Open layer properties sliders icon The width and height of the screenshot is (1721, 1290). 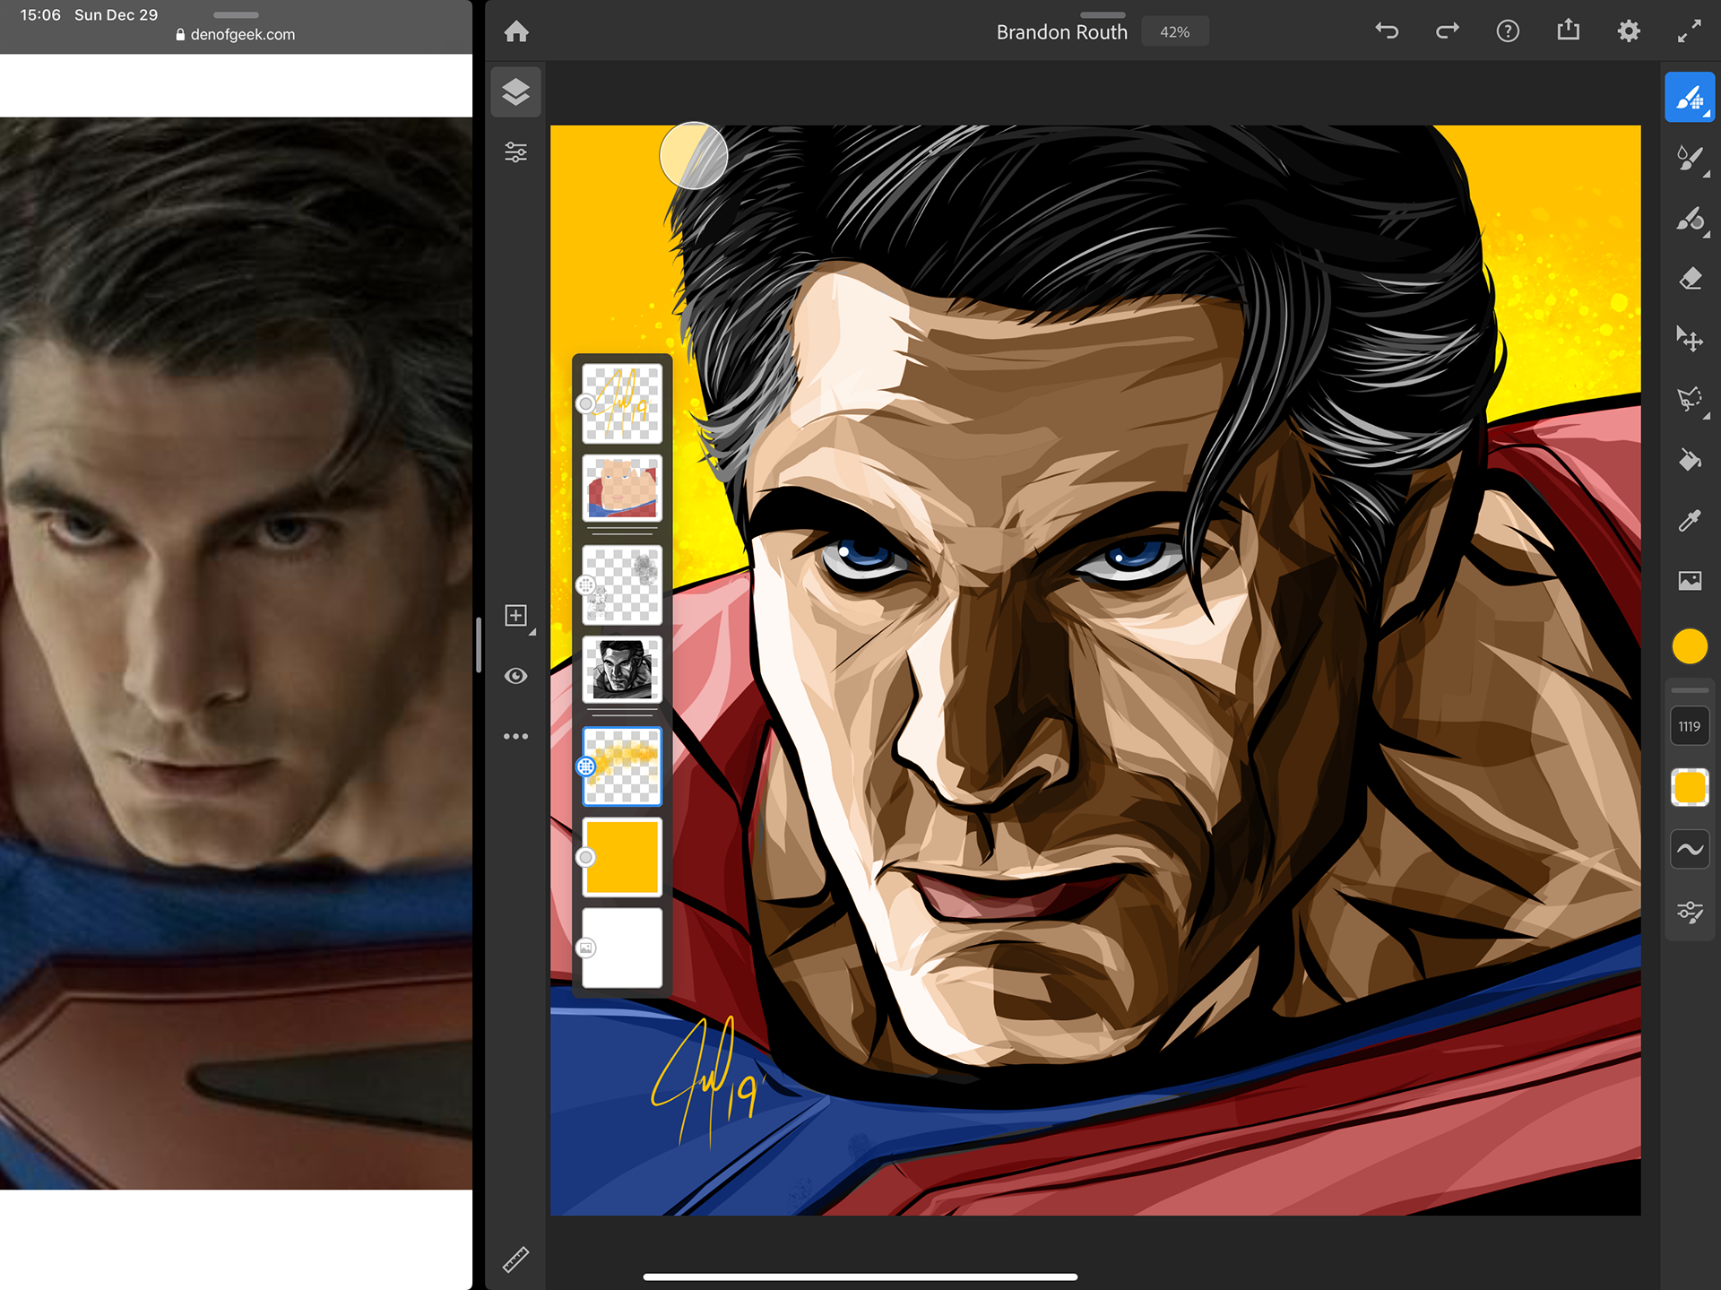coord(515,152)
